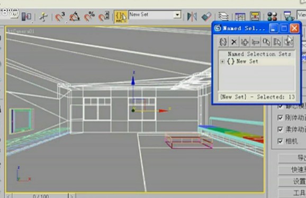Open the Schematic View

[x=255, y=16]
